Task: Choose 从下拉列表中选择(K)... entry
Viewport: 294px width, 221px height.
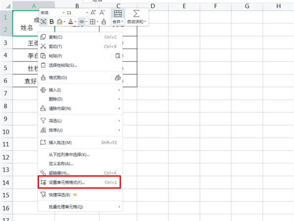Action: tap(80, 155)
